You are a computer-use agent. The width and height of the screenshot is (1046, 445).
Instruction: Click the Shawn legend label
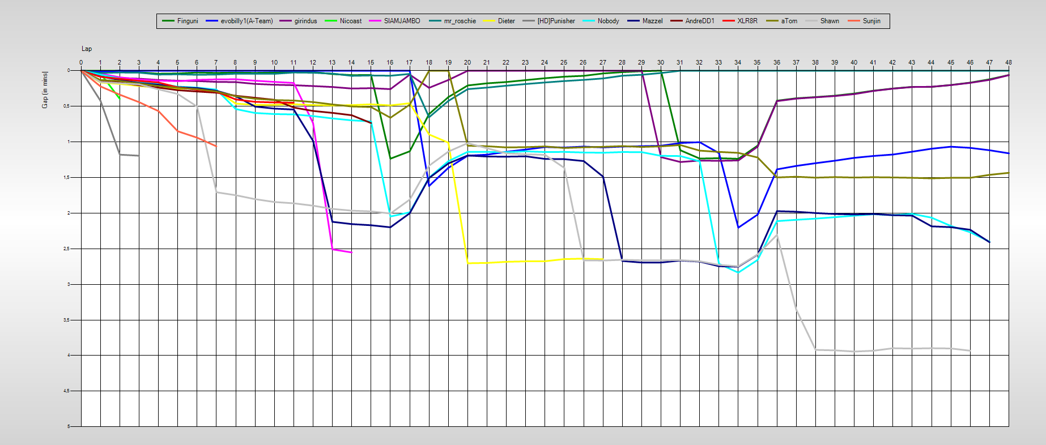pos(830,21)
